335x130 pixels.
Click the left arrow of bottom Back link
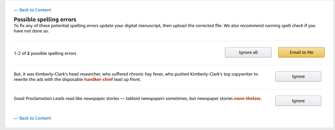[16, 118]
